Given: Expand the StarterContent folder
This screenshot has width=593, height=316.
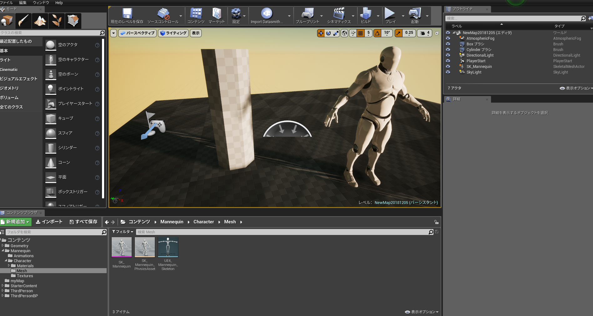Looking at the screenshot, I should pyautogui.click(x=3, y=286).
